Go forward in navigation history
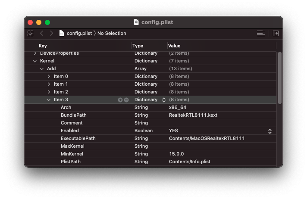The width and height of the screenshot is (307, 199). point(51,33)
